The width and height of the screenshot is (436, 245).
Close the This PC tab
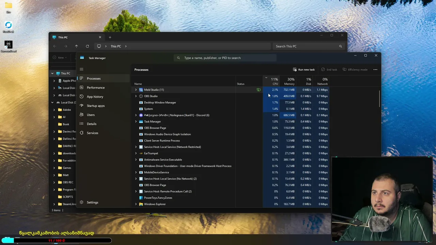coord(100,37)
